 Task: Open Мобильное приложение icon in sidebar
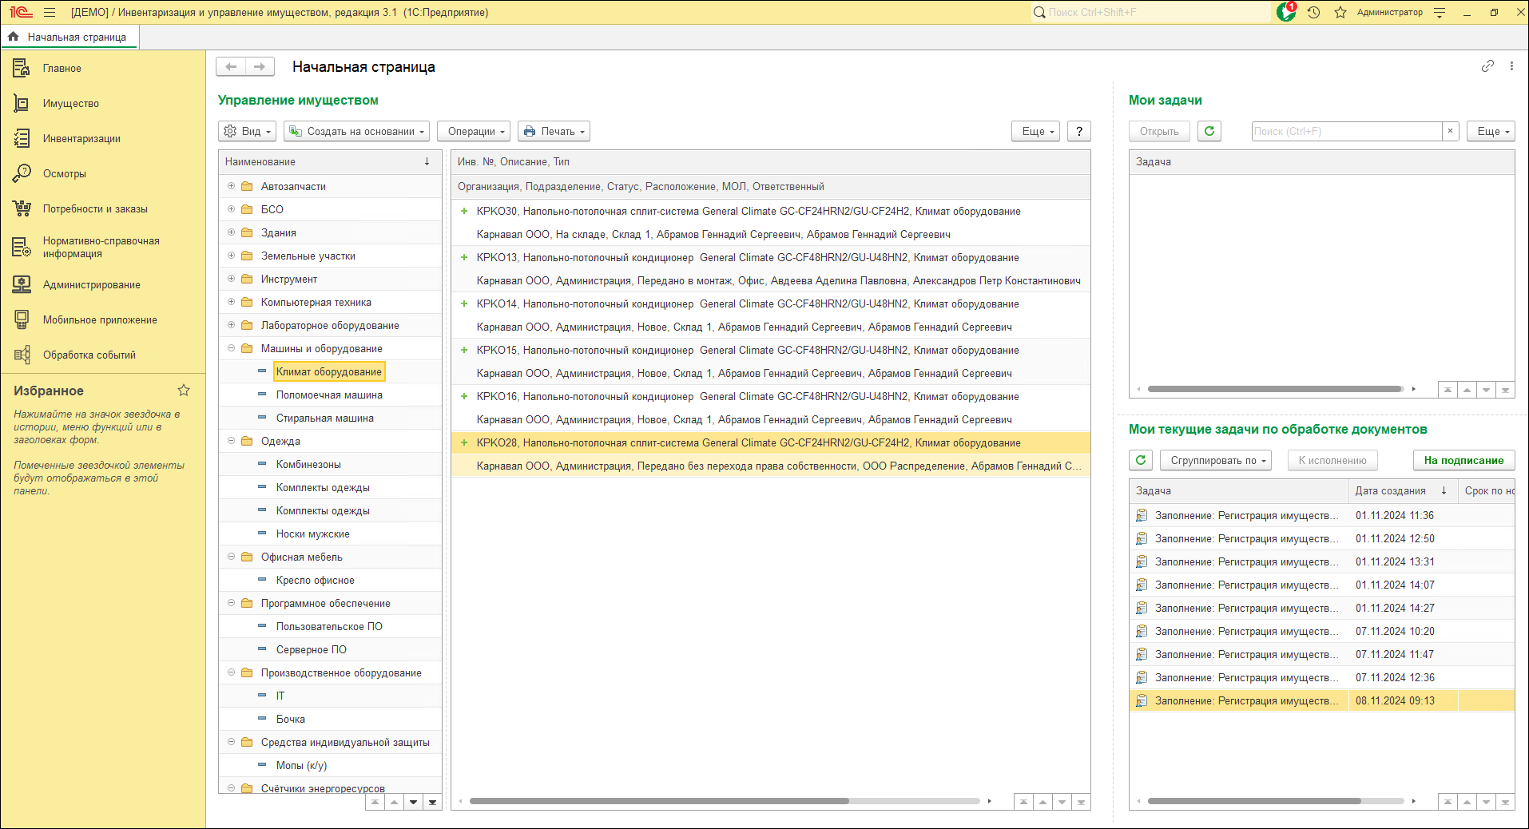click(22, 319)
